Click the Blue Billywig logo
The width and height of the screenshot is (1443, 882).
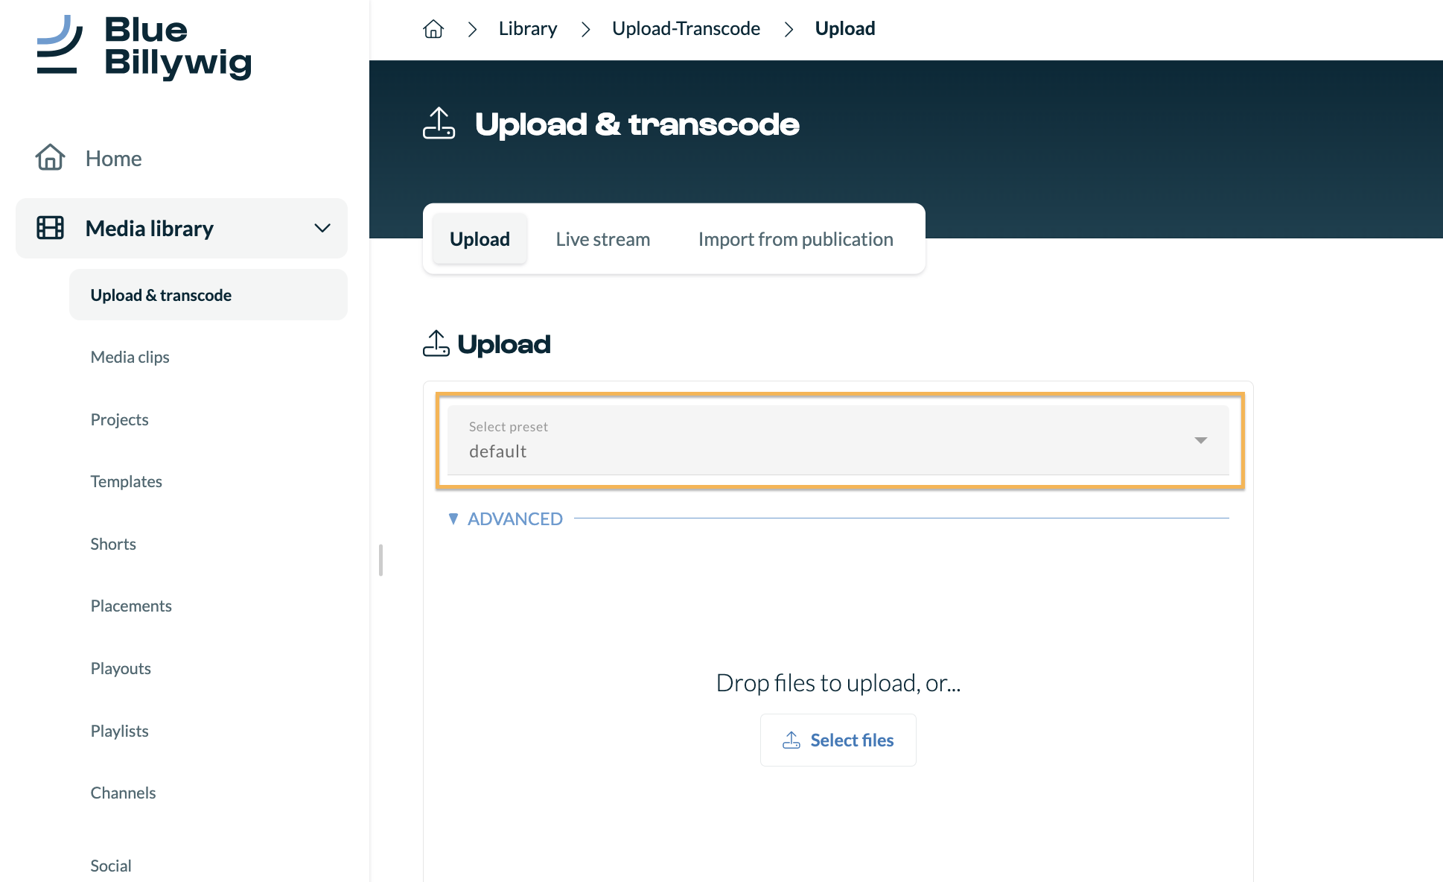coord(144,46)
